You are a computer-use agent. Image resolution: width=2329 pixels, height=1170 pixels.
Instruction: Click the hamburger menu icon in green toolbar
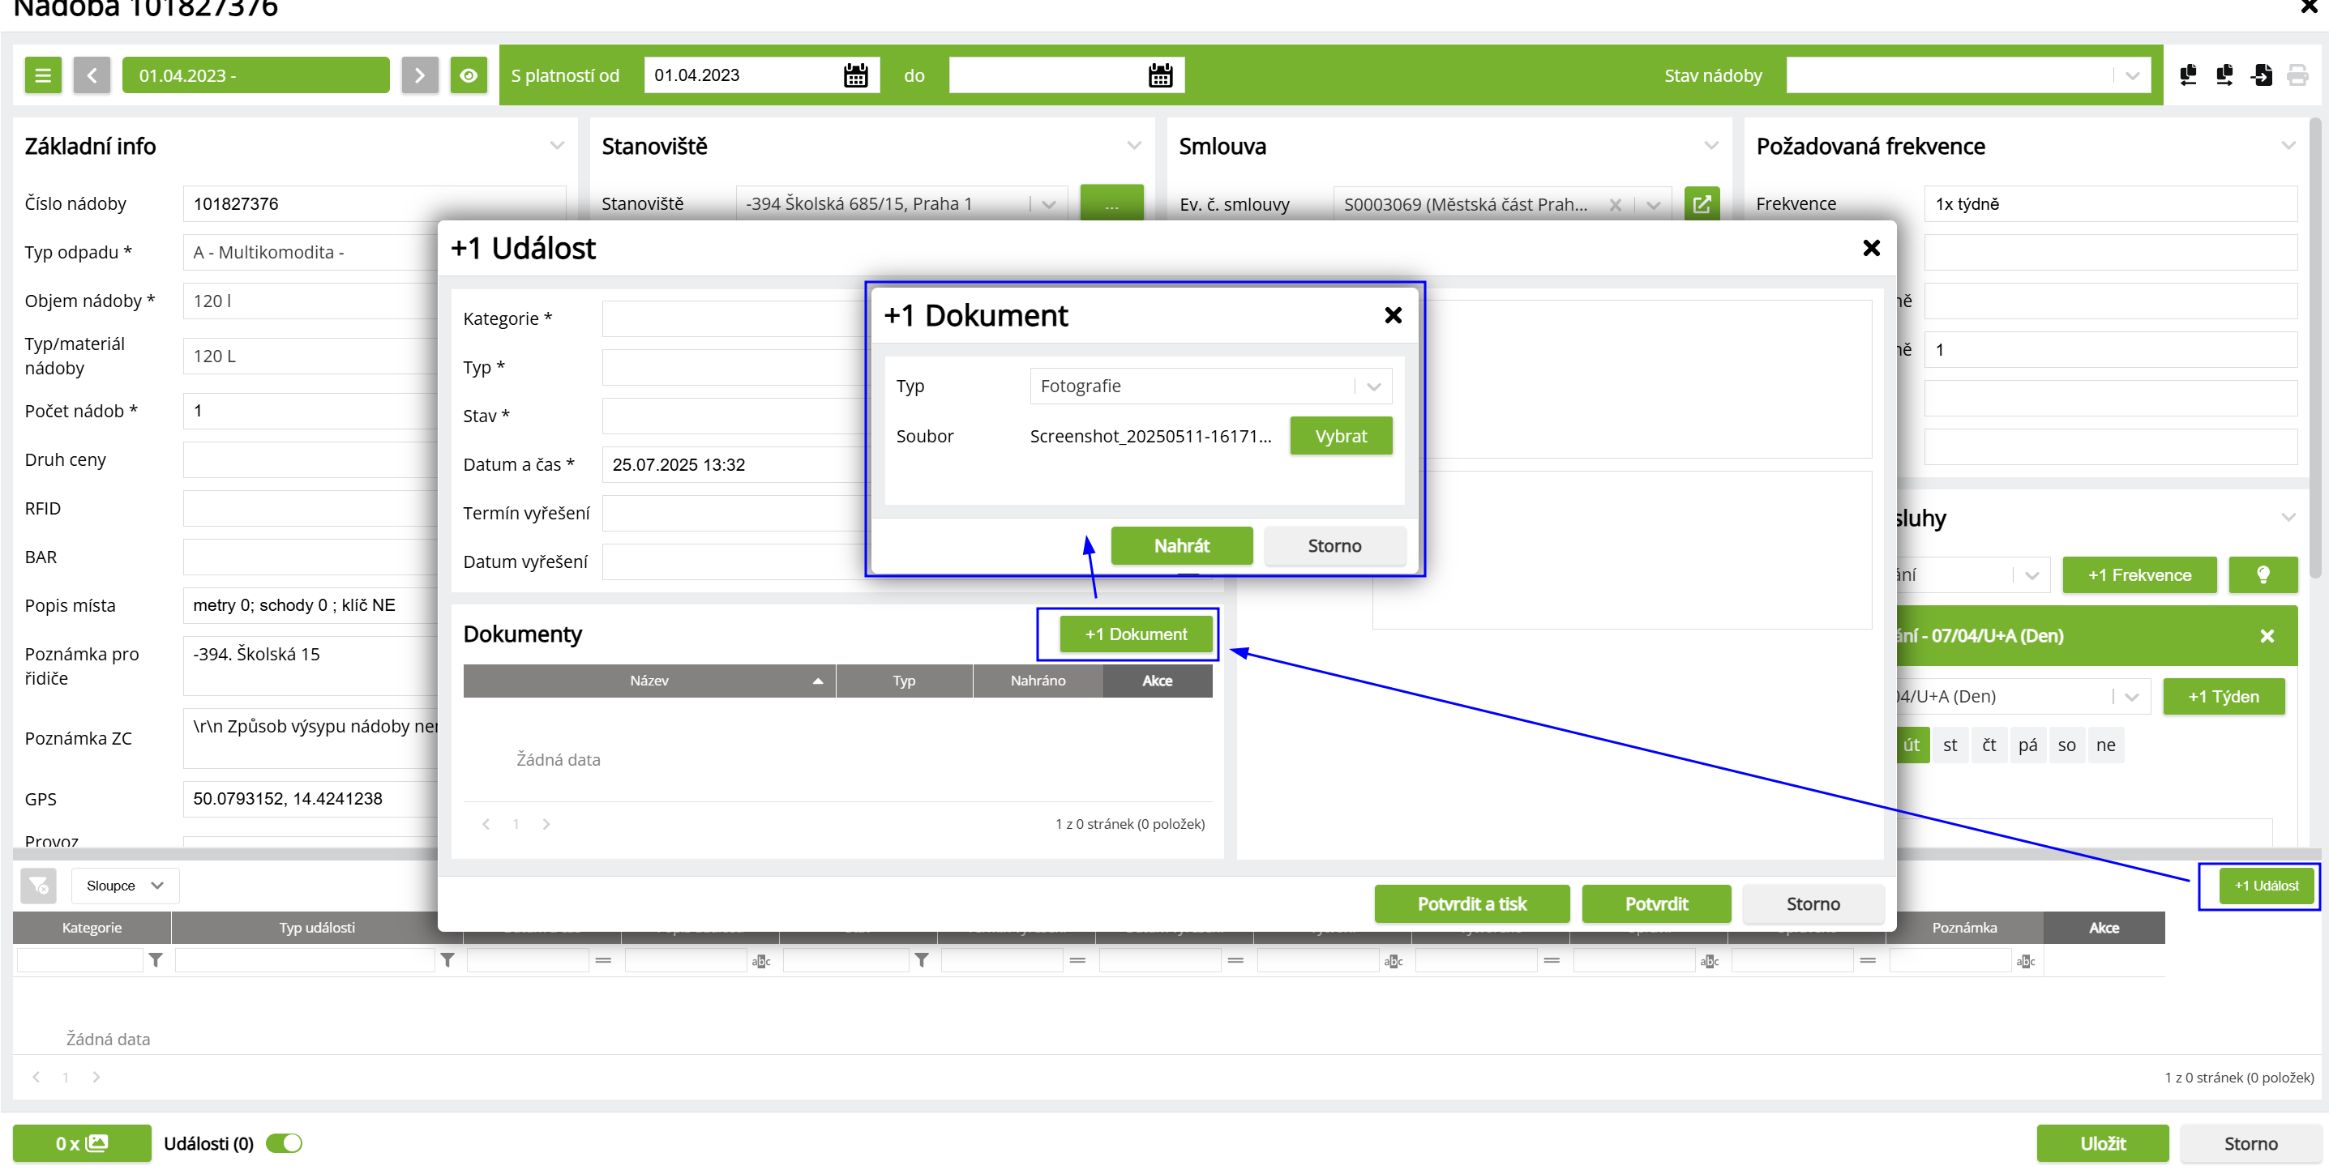point(42,76)
